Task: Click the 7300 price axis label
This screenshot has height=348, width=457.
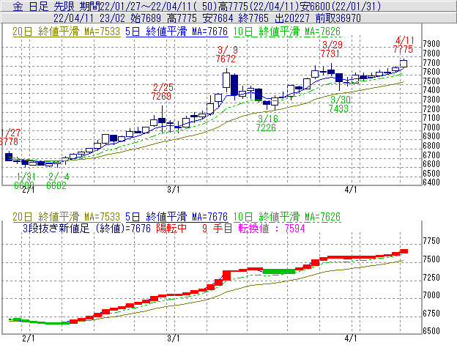Action: [431, 100]
